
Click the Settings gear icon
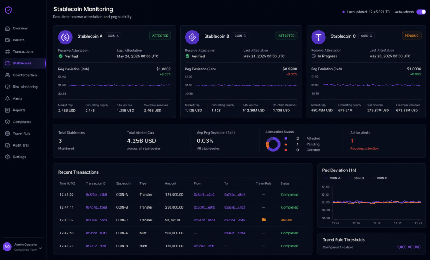8,157
